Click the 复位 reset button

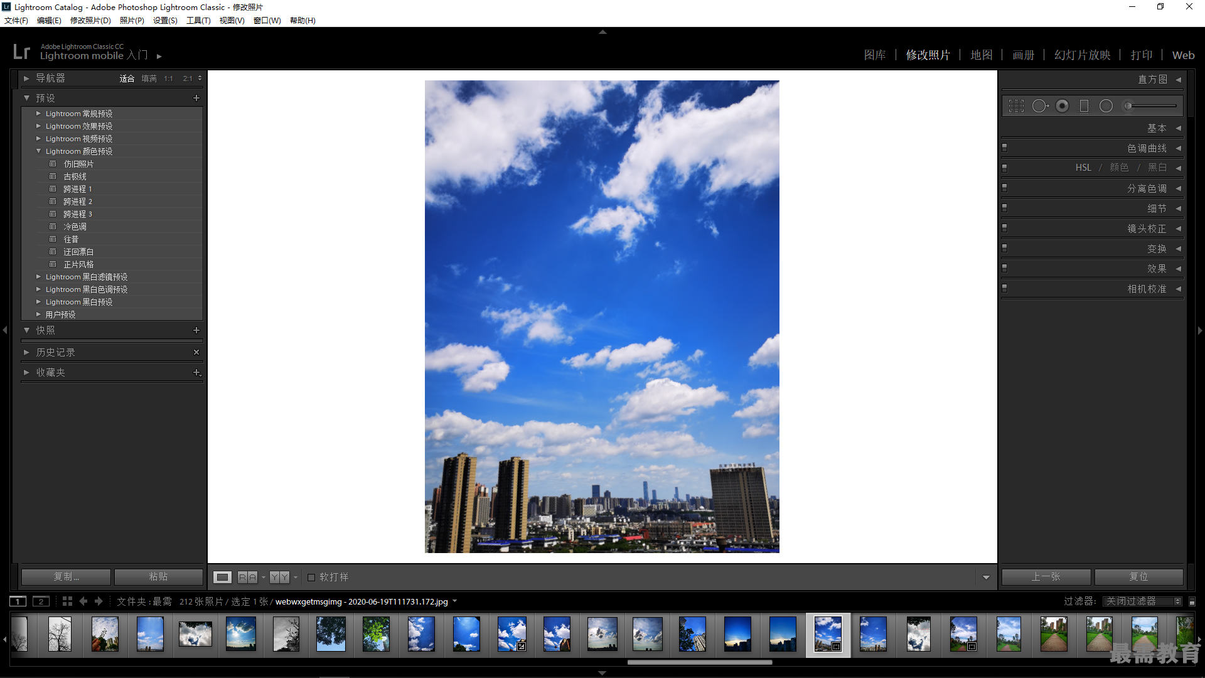point(1138,577)
